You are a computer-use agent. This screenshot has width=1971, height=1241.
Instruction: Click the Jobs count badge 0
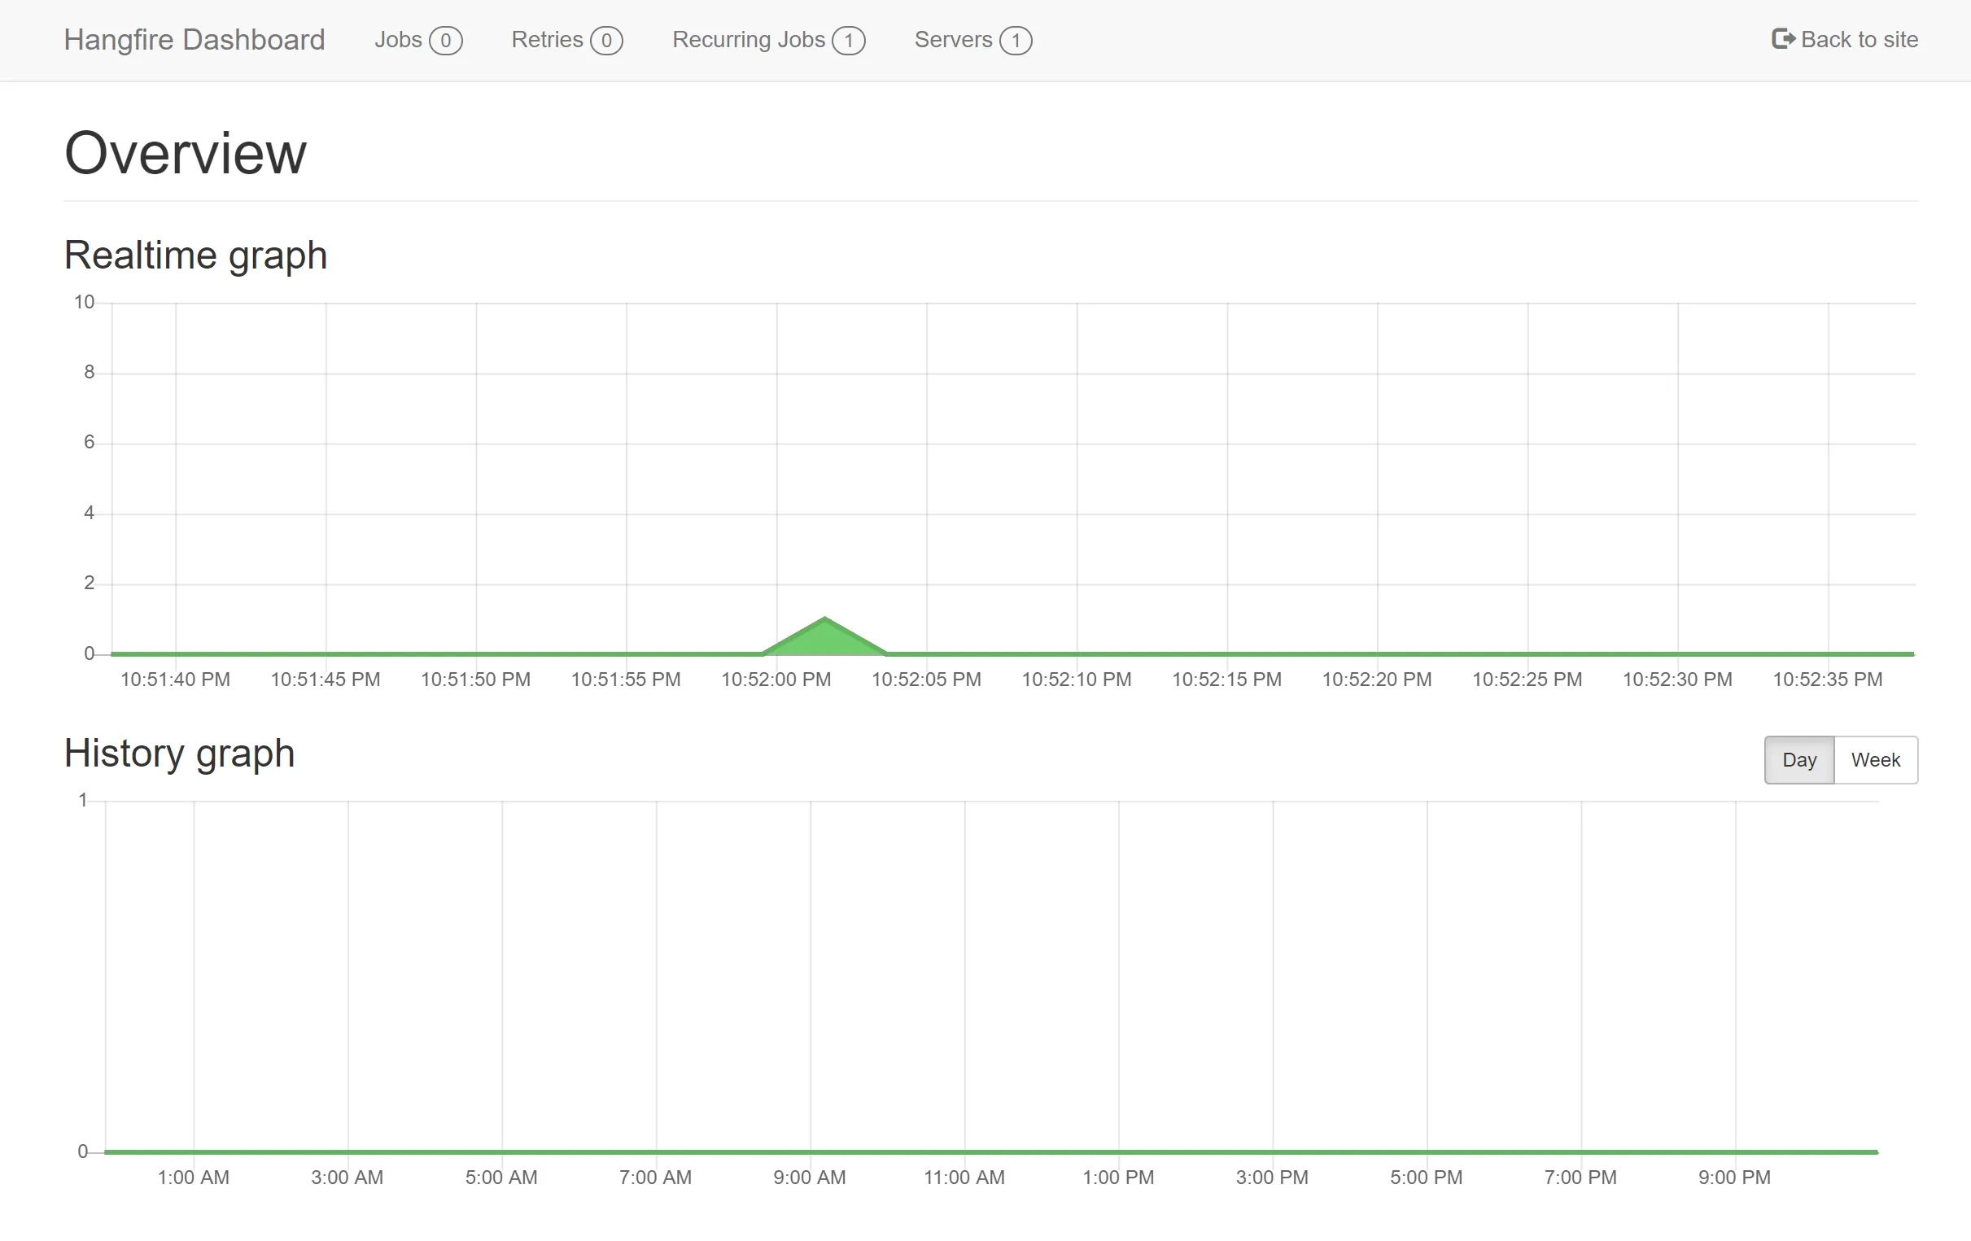point(446,40)
